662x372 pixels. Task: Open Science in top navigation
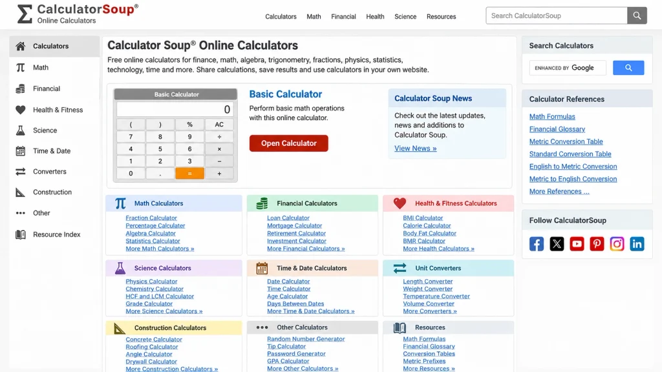click(x=405, y=16)
